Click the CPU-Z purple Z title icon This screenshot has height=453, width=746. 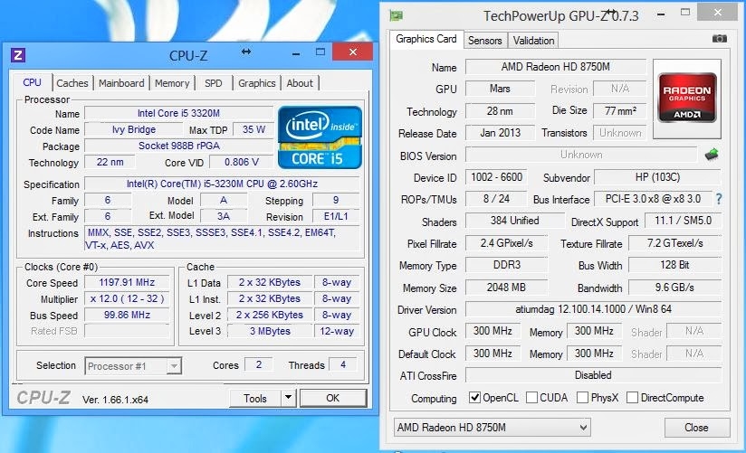coord(18,56)
